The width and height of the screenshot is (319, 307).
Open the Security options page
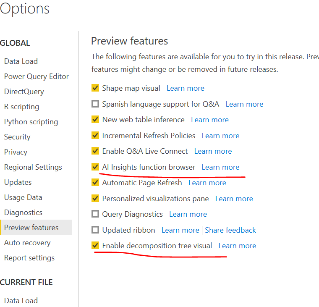17,137
